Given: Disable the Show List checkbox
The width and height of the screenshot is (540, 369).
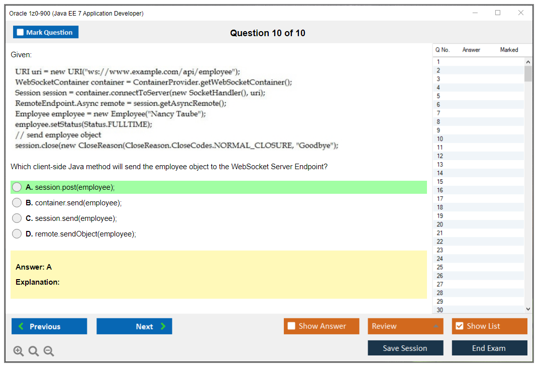Looking at the screenshot, I should tap(459, 326).
